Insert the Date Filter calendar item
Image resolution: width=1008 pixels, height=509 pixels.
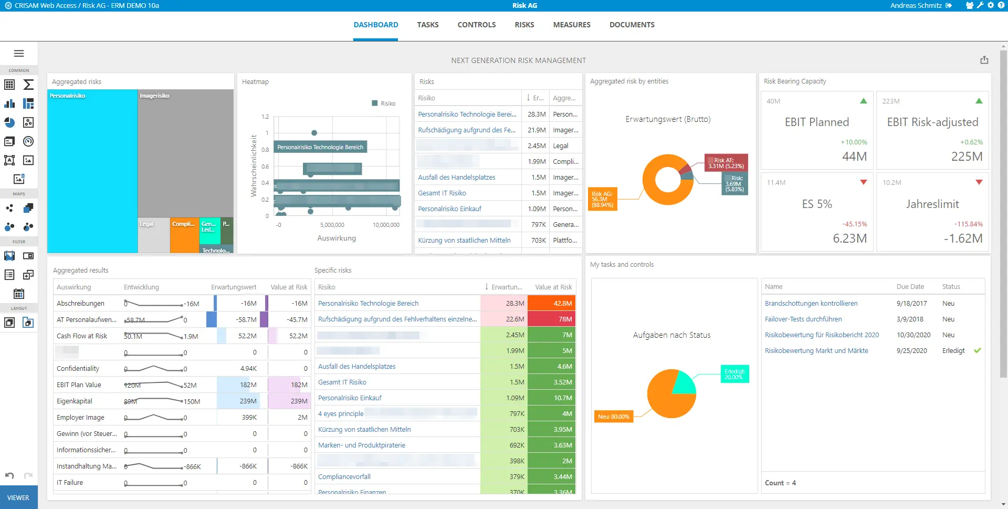pyautogui.click(x=19, y=294)
